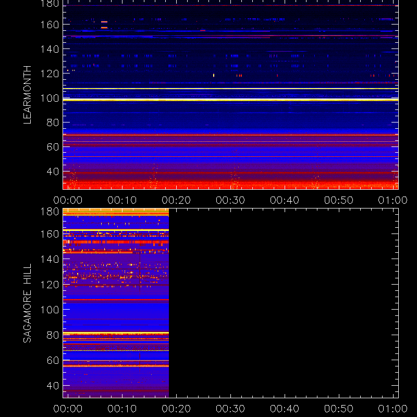The height and width of the screenshot is (417, 417).
Task: Click the 00:20 time label under Learmonth plot
Action: (x=176, y=200)
